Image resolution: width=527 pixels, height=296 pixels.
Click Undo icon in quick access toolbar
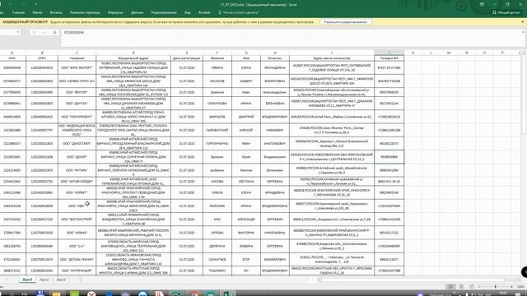point(11,4)
